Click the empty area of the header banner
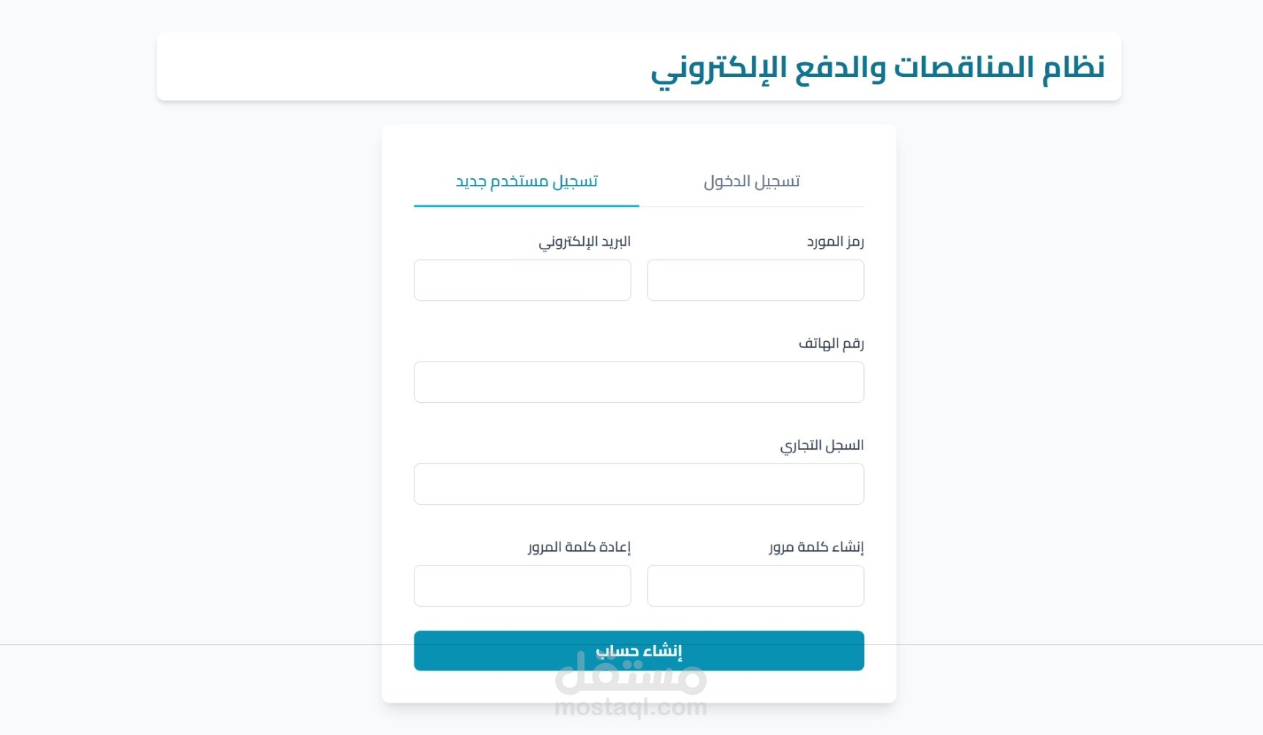Screen dimensions: 1263x735 [403, 67]
